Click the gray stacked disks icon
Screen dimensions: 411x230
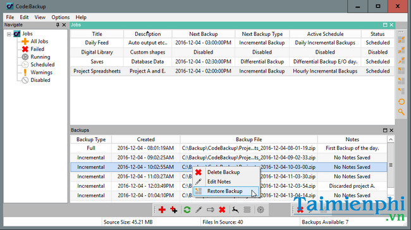point(247,210)
